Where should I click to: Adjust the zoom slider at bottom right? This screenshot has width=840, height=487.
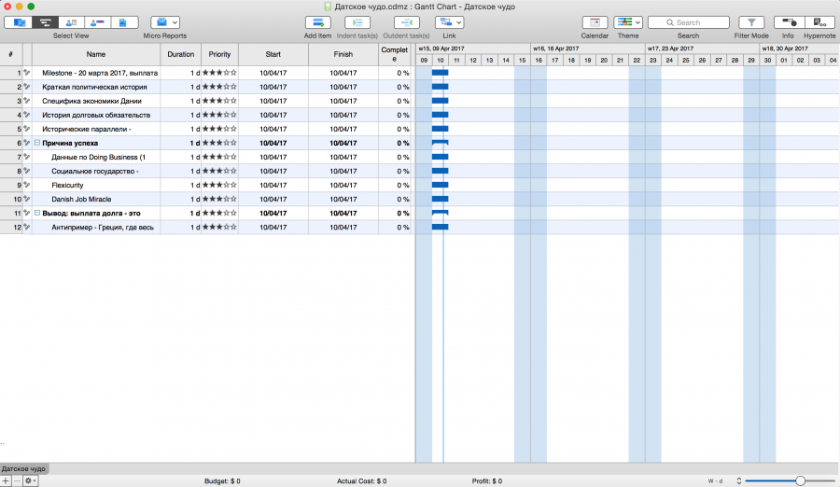[800, 480]
